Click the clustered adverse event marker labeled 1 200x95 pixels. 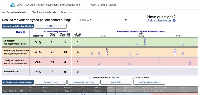(x=175, y=54)
